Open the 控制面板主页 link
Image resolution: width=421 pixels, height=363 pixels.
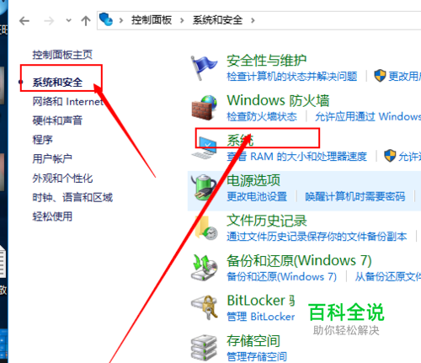(x=62, y=55)
